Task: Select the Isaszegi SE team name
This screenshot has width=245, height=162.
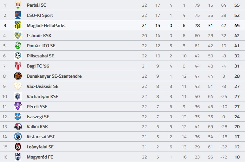Action: [38, 117]
